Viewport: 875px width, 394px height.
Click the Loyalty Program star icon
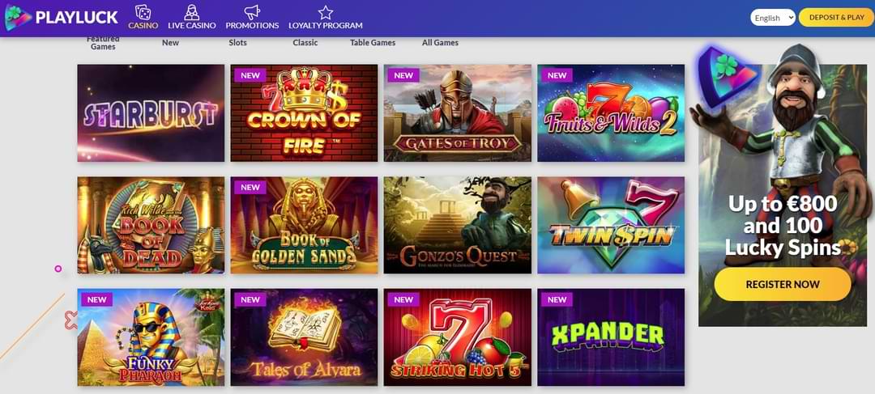[x=326, y=12]
